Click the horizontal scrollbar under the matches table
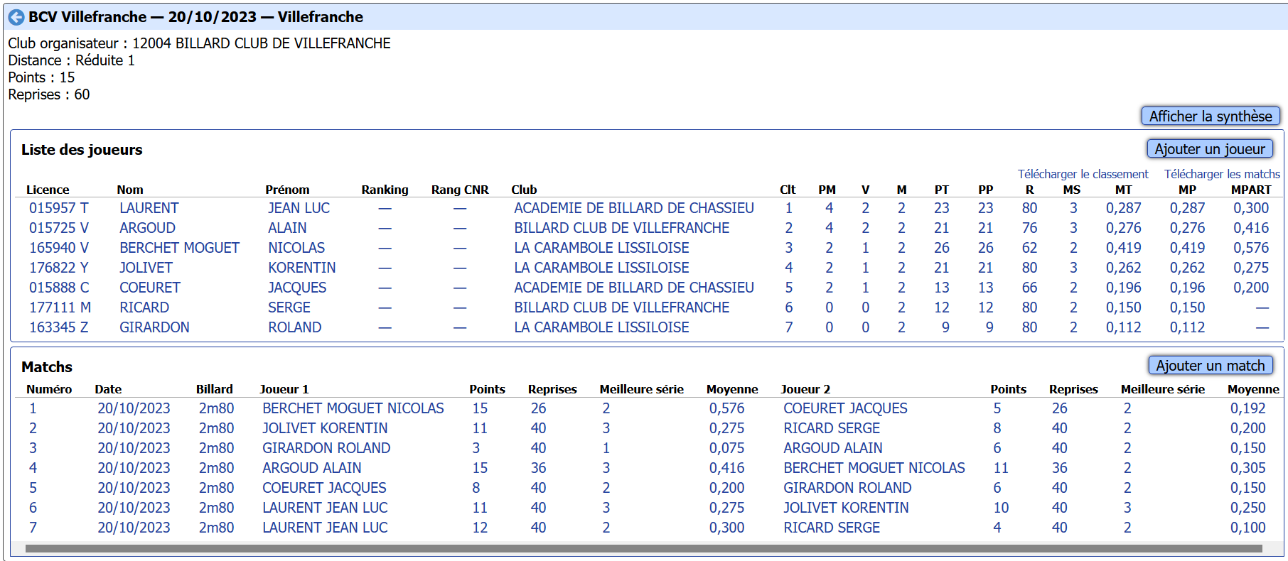1288x561 pixels. [643, 548]
